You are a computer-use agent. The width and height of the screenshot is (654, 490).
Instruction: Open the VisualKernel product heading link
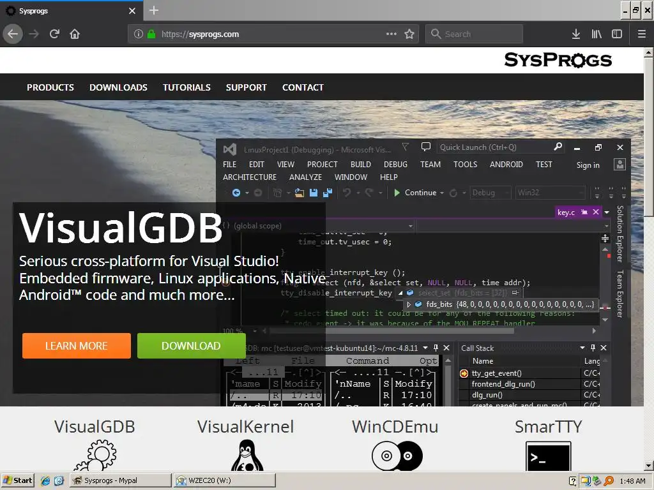click(x=246, y=427)
